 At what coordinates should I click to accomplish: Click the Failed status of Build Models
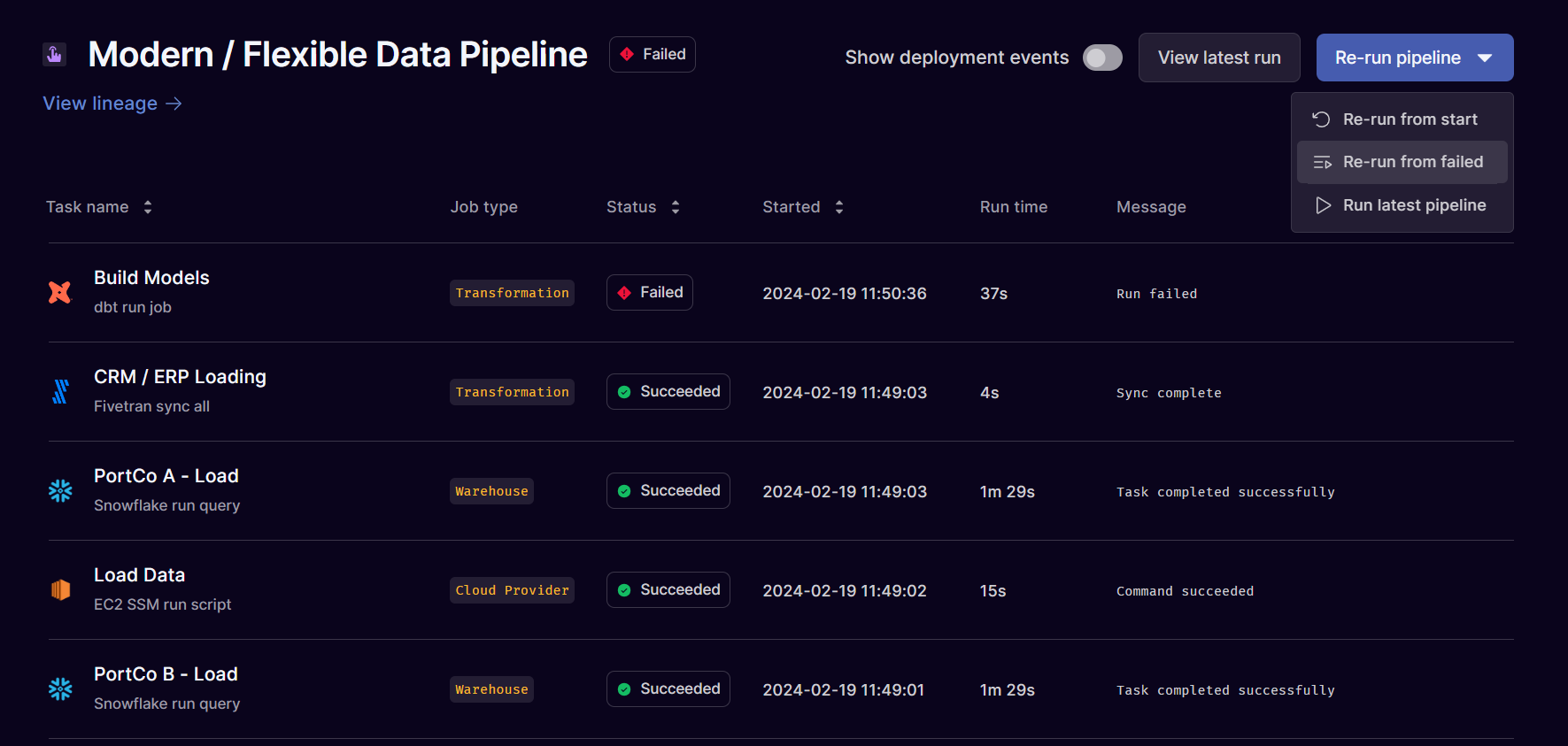650,292
